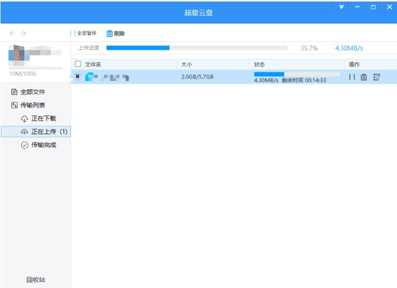Toggle the uploading file row checkbox

pos(78,76)
